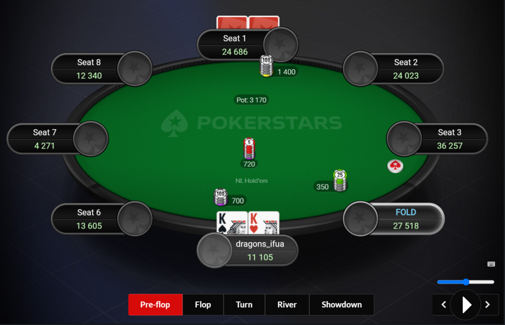Step forward with the right arrow
505x325 pixels.
click(488, 304)
